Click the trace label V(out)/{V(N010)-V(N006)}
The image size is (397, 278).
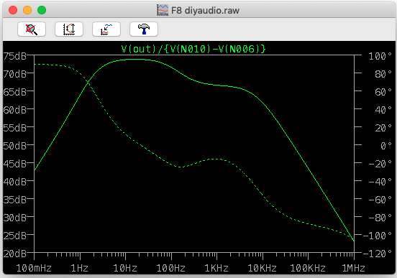(x=193, y=49)
